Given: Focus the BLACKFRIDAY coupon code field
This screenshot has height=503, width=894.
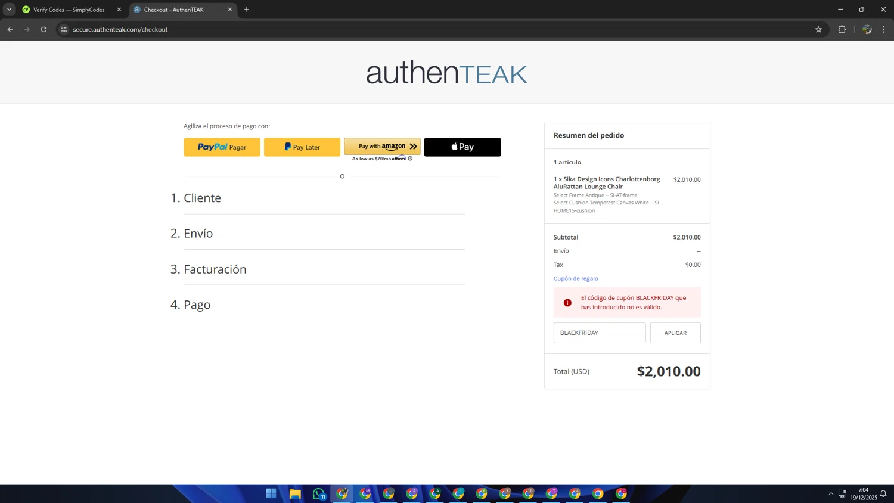Looking at the screenshot, I should coord(600,333).
